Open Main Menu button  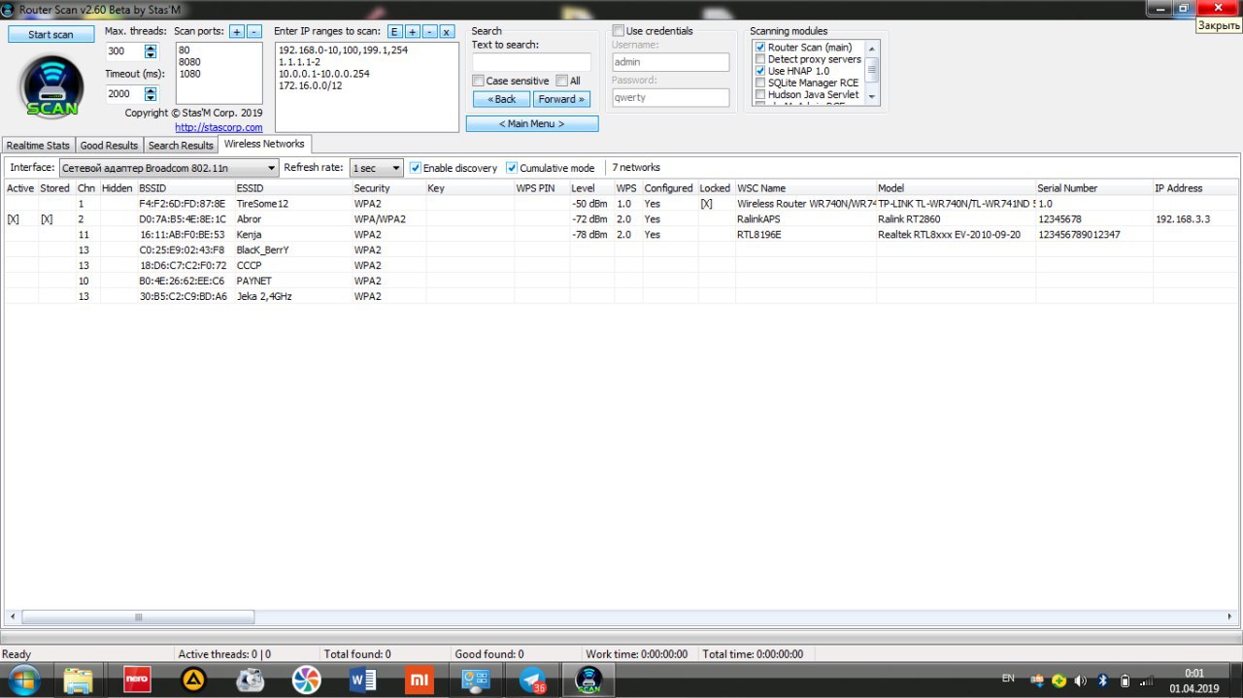click(532, 123)
